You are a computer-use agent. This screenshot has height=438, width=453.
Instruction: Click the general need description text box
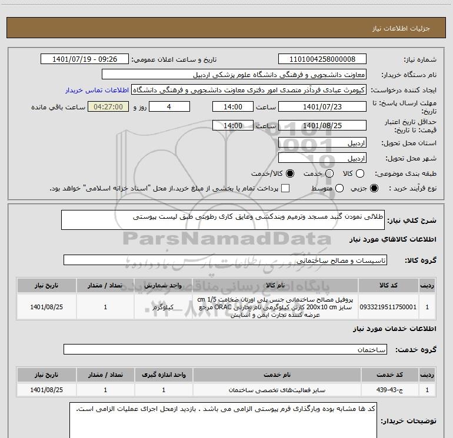223,220
